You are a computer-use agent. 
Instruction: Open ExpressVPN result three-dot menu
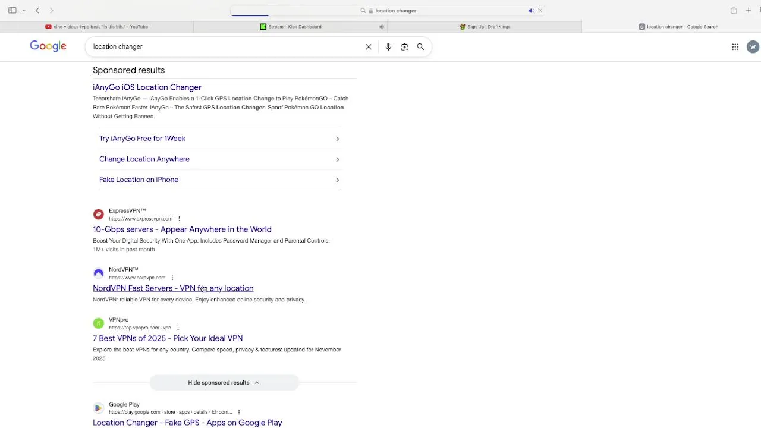179,219
